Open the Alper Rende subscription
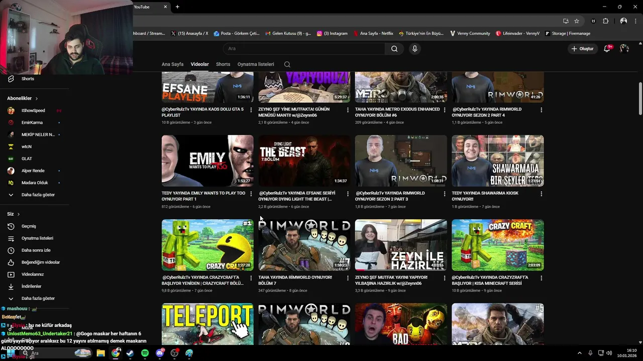 click(34, 170)
